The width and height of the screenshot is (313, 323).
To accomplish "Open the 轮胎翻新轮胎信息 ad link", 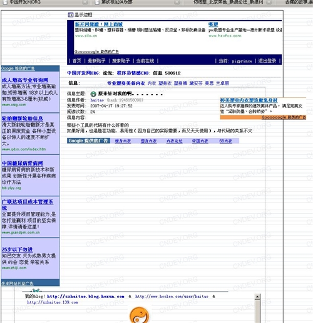I will (x=23, y=119).
